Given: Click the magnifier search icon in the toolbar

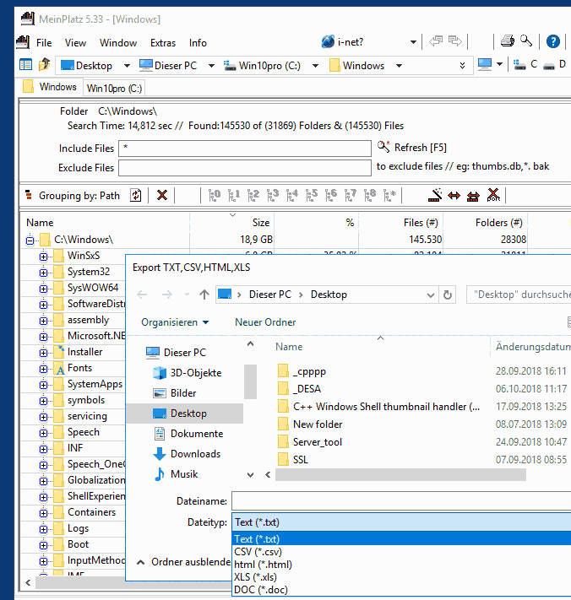Looking at the screenshot, I should (x=526, y=41).
